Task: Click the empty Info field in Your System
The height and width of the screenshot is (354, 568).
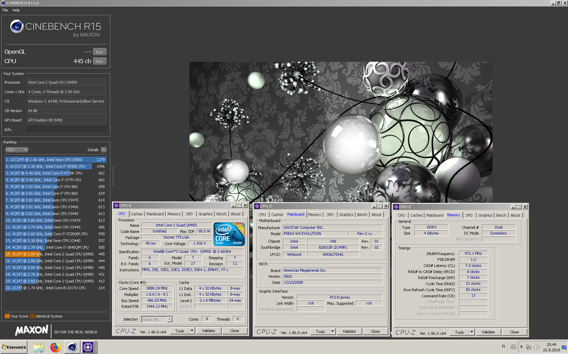Action: (67, 130)
